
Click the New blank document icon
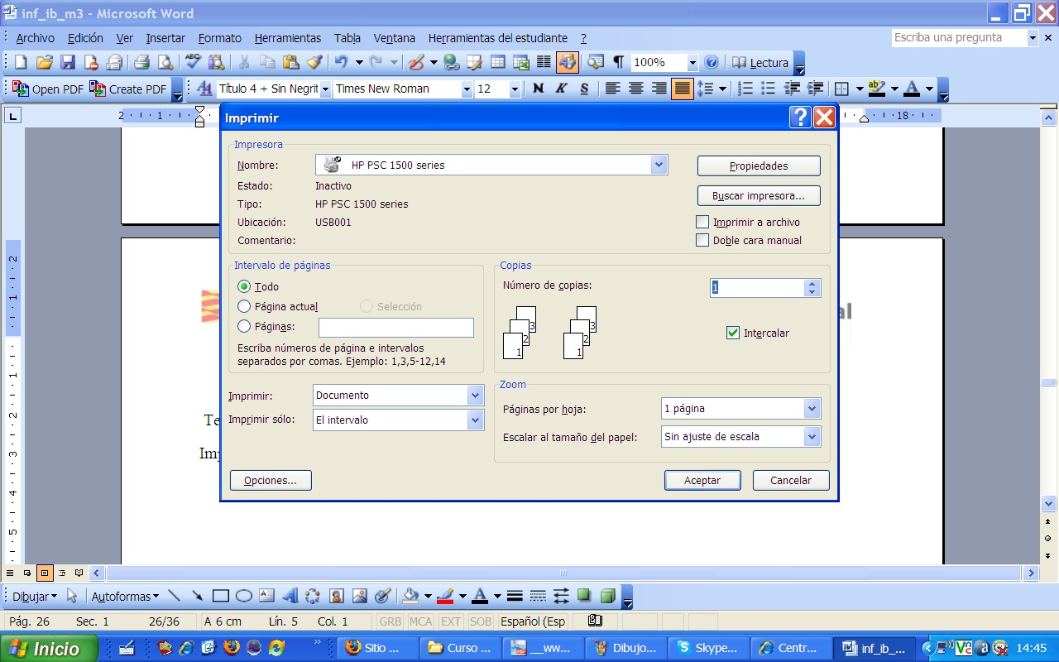coord(21,62)
